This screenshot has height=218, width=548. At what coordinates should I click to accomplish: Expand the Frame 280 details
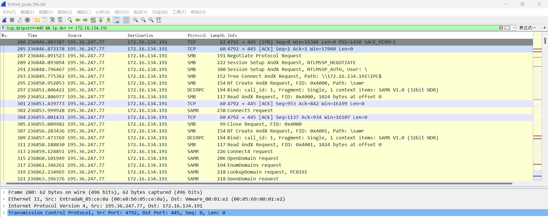[4, 192]
